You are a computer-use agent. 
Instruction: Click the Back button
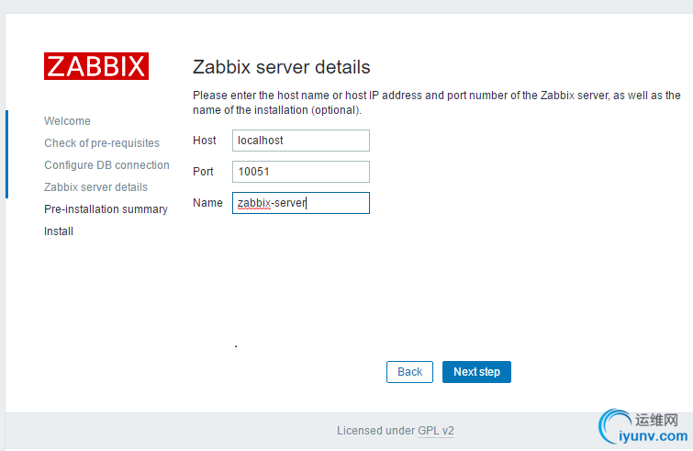409,372
